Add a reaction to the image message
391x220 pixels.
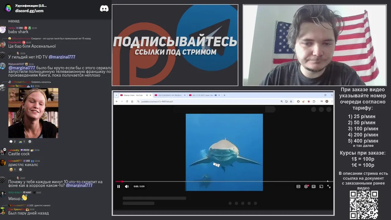(x=30, y=141)
